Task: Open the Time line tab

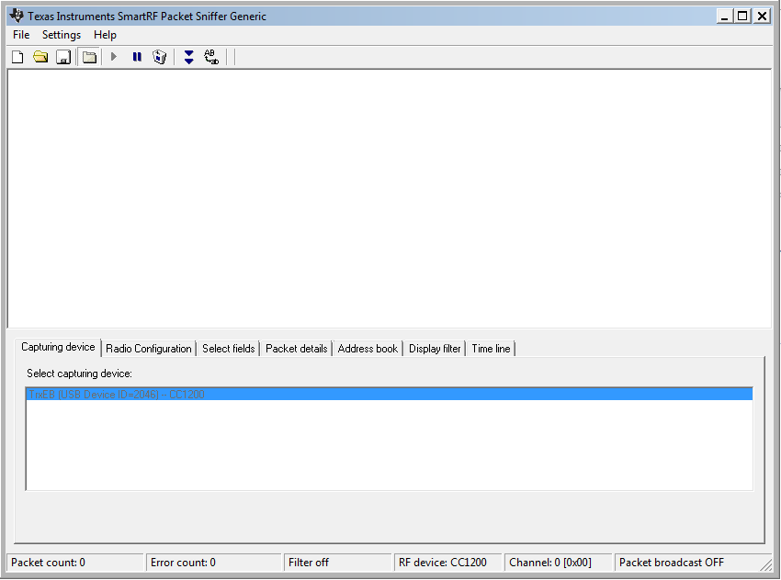Action: tap(492, 349)
